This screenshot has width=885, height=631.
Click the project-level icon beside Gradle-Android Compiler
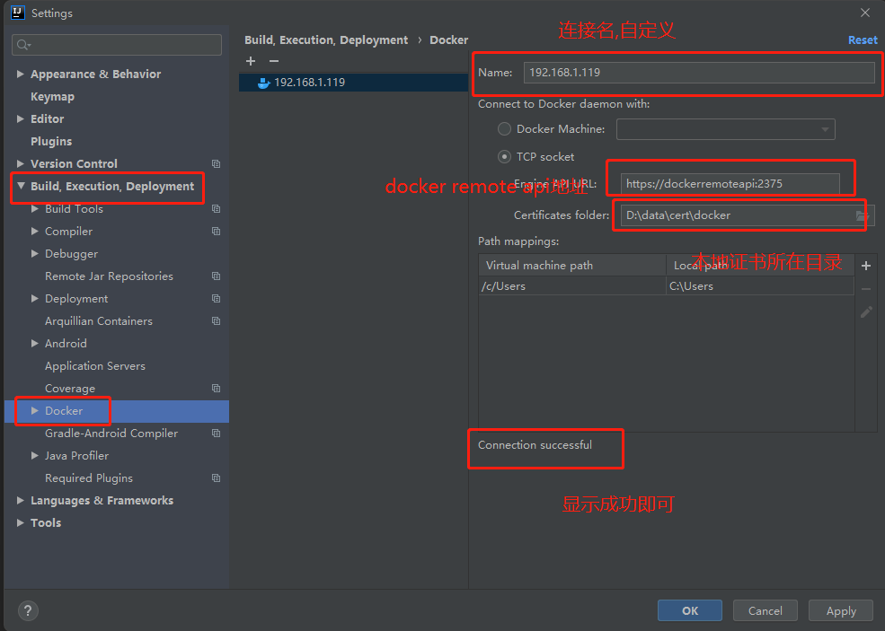click(216, 433)
